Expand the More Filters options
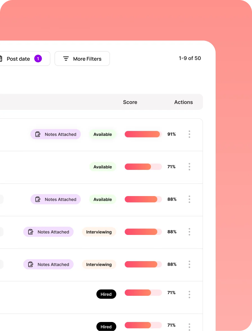This screenshot has height=331, width=252. pos(82,59)
